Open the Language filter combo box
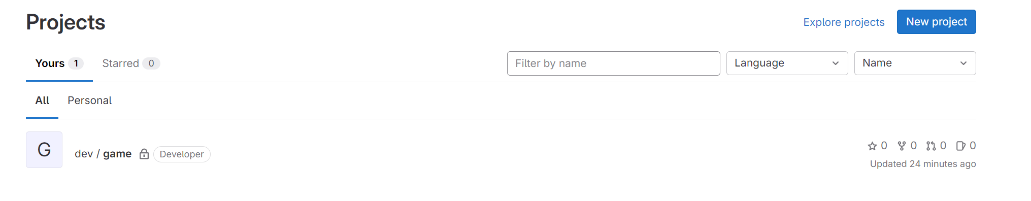The image size is (1031, 201). click(x=787, y=63)
